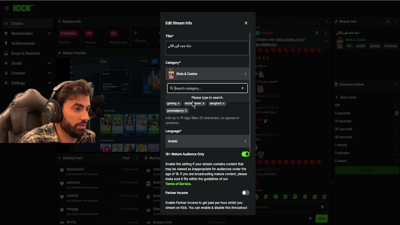This screenshot has width=400, height=225.
Task: Open Stream in the sidebar
Action: 27,23
